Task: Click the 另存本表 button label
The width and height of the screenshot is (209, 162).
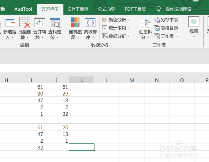Action: 169,20
